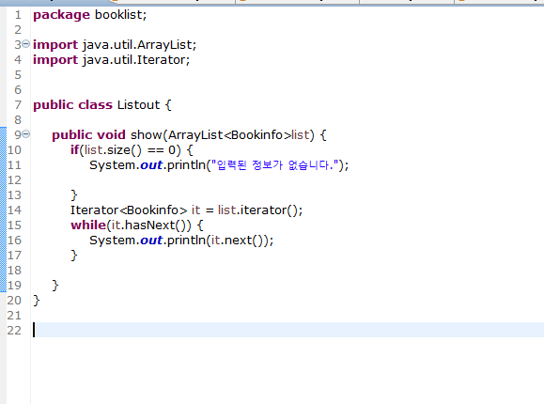The width and height of the screenshot is (544, 404).
Task: Click the closing brace on line 17
Action: (74, 256)
